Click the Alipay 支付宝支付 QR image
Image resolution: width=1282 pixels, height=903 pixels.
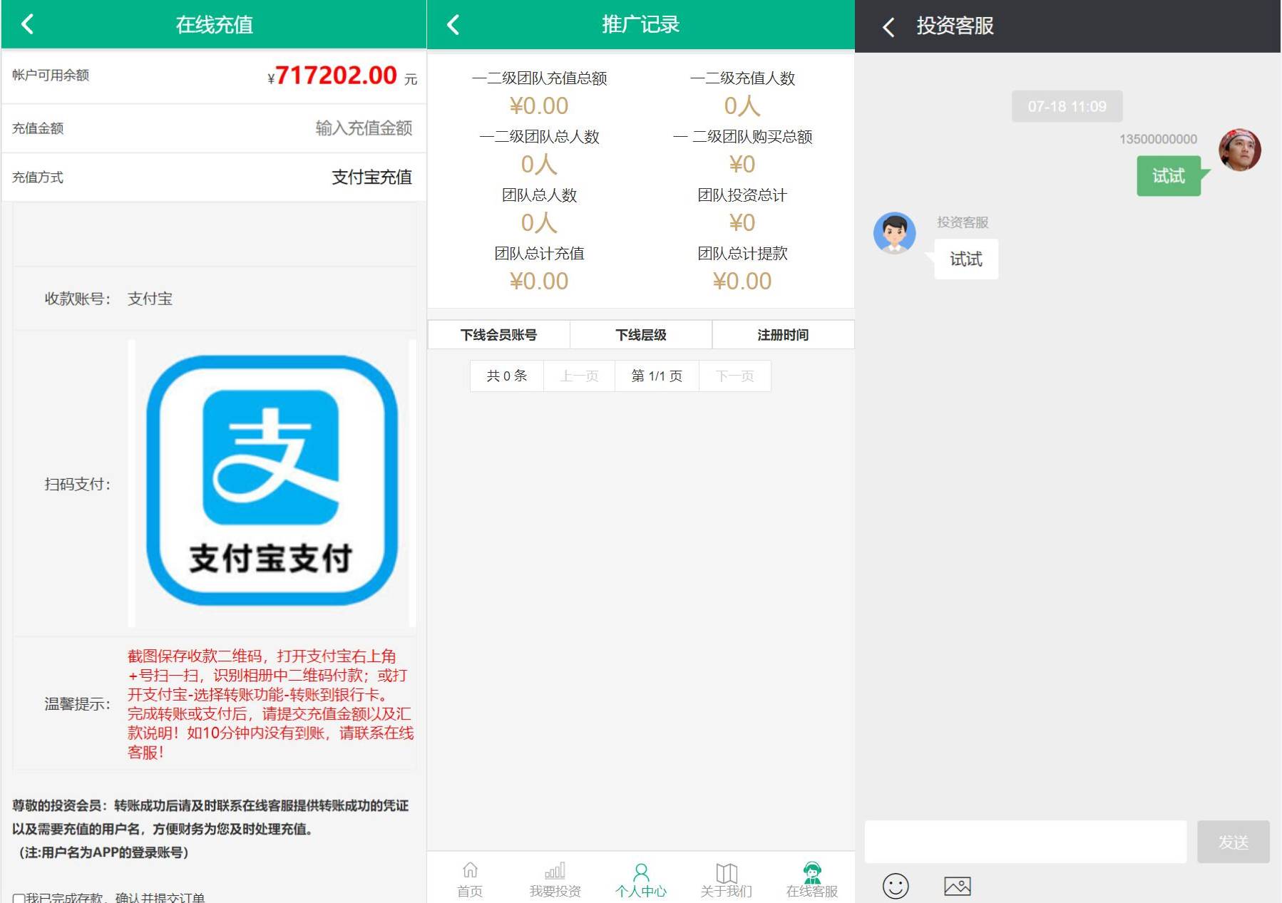272,481
